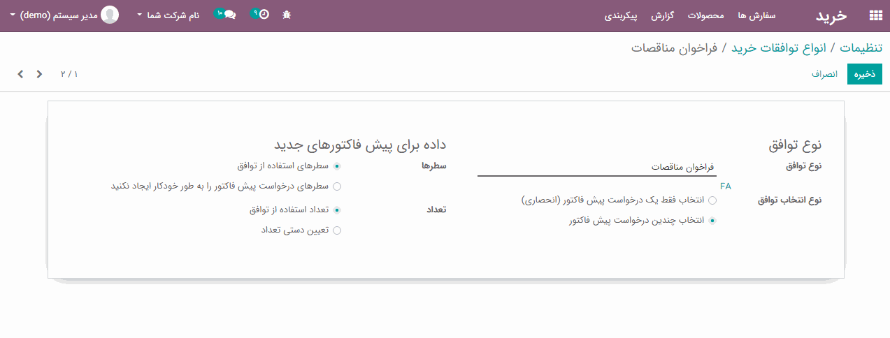
Task: Click the user avatar picture
Action: pos(110,15)
